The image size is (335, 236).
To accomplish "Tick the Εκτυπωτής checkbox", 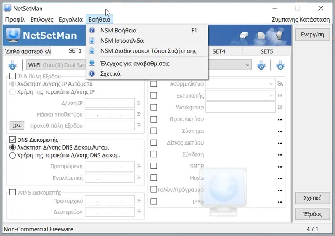I will [x=154, y=95].
